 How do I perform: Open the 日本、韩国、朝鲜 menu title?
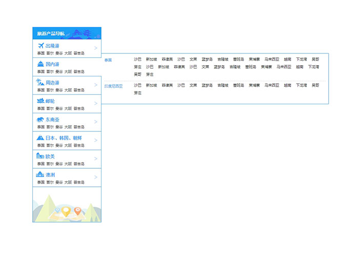(x=64, y=138)
